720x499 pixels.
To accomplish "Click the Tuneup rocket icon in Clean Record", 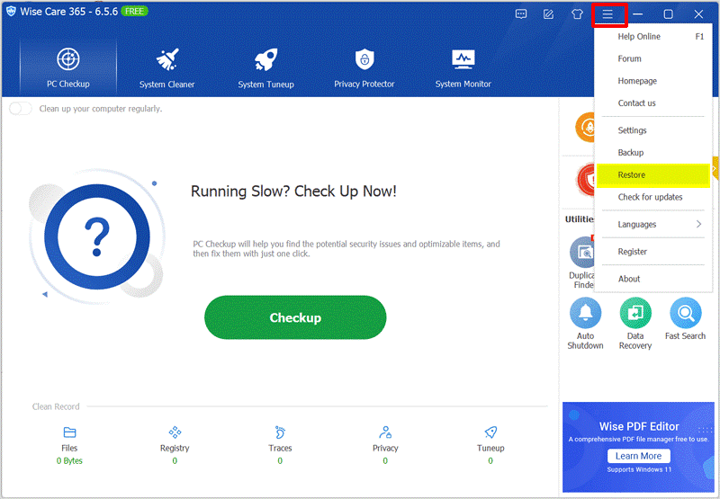I will (490, 432).
